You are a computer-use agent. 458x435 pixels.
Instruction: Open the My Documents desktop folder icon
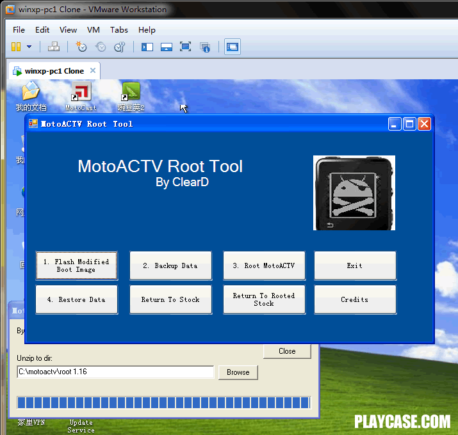[31, 97]
